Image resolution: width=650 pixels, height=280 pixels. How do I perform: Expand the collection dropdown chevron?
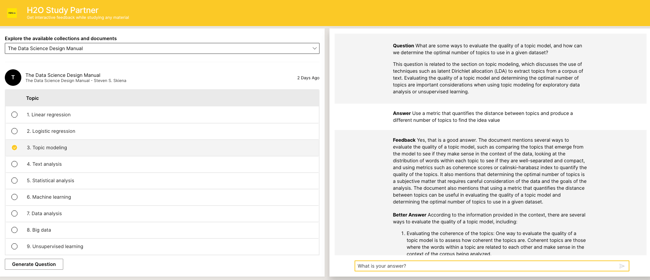click(314, 48)
